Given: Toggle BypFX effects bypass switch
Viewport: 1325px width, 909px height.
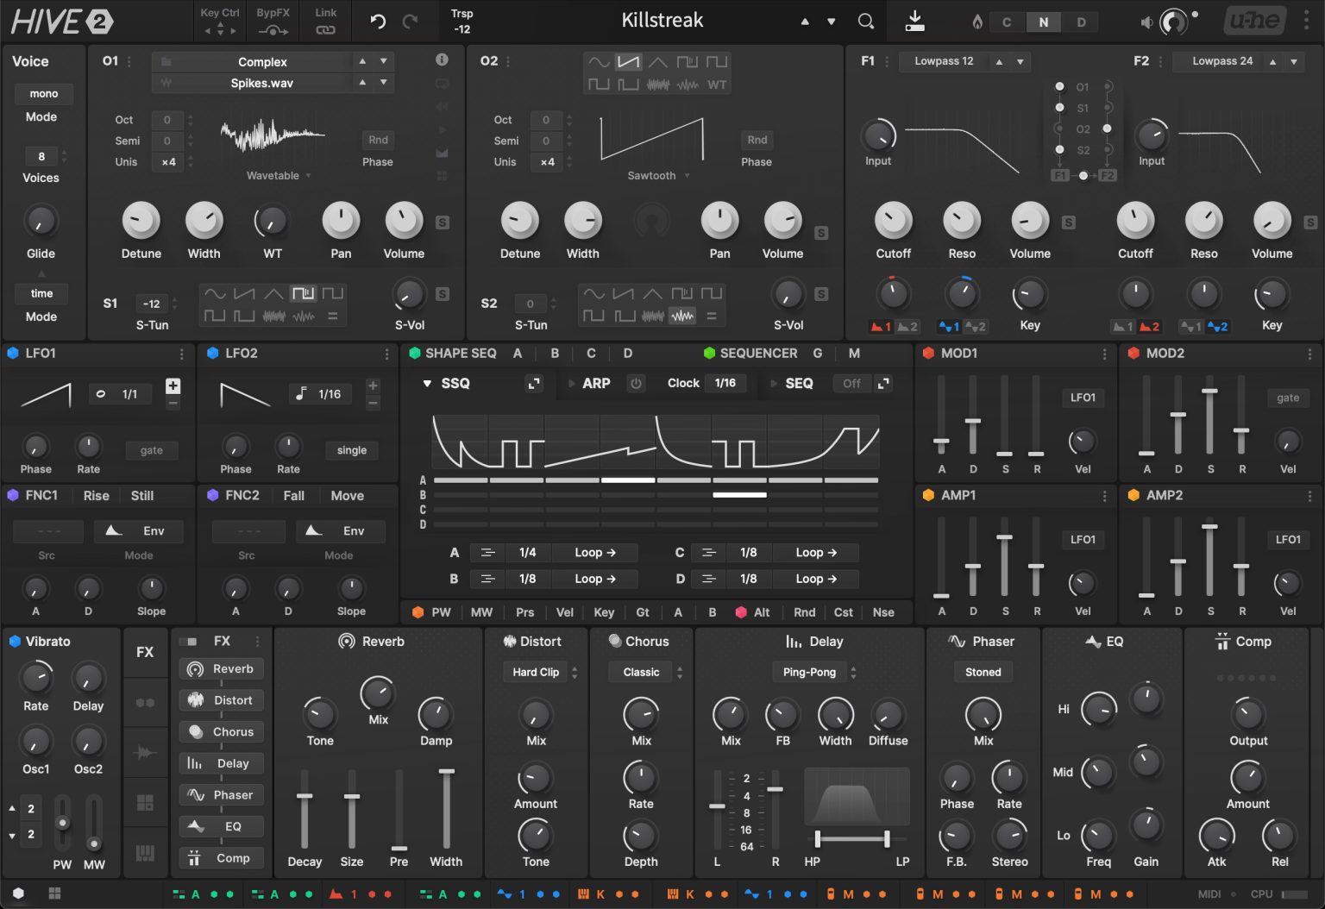Looking at the screenshot, I should pyautogui.click(x=273, y=30).
